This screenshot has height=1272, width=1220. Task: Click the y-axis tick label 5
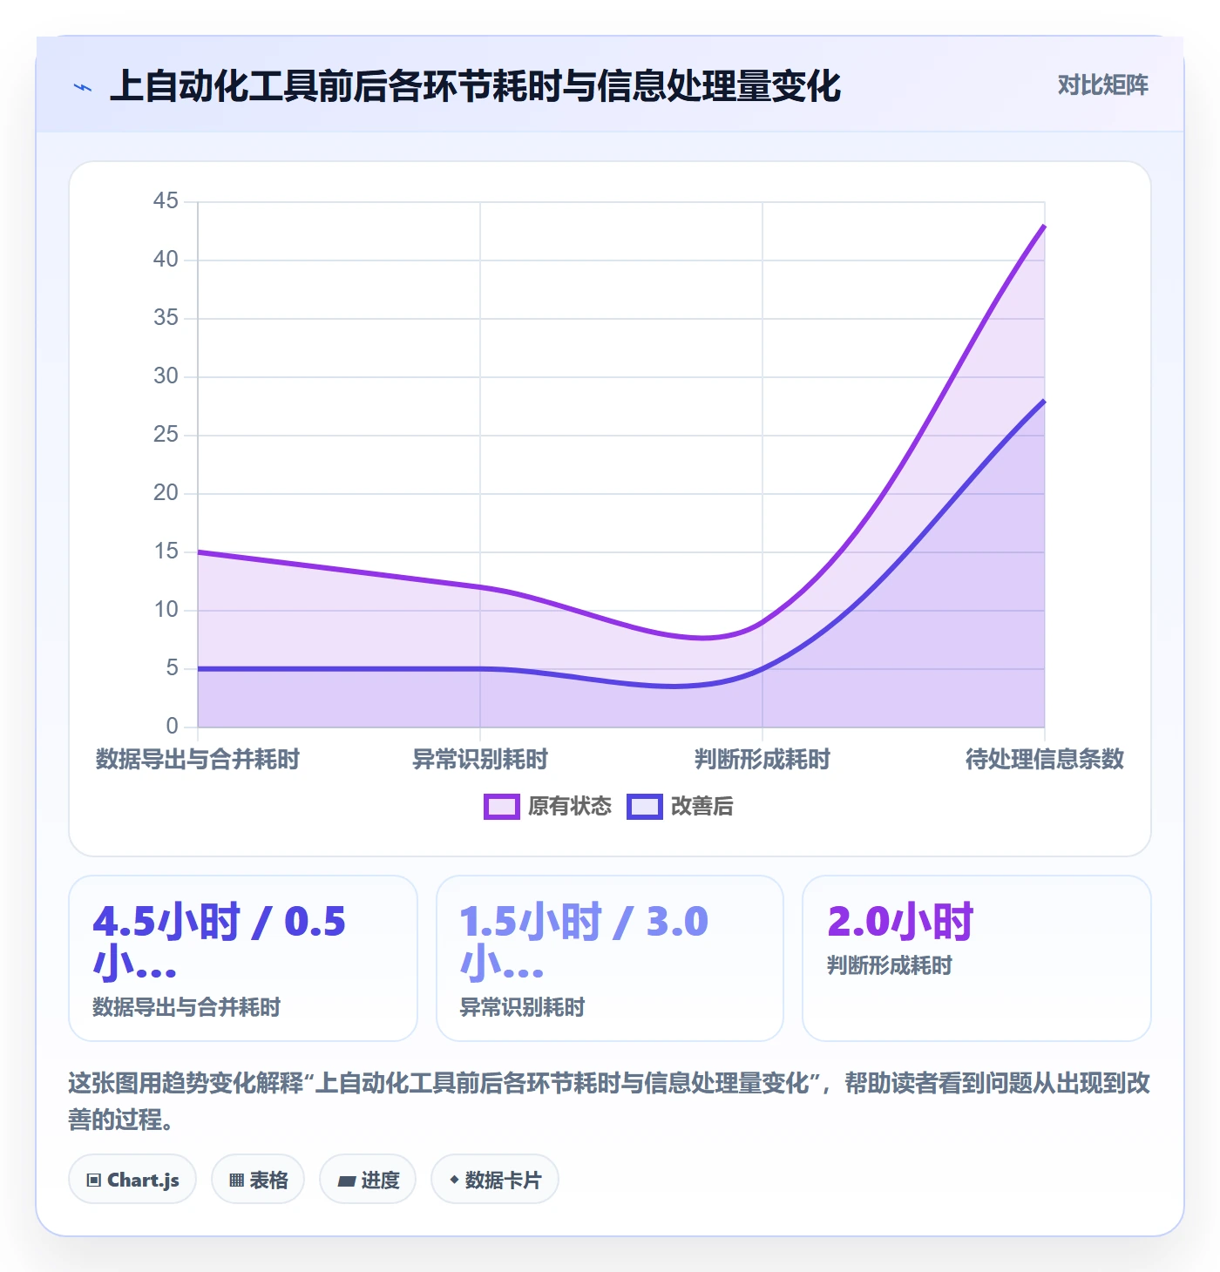pyautogui.click(x=172, y=668)
